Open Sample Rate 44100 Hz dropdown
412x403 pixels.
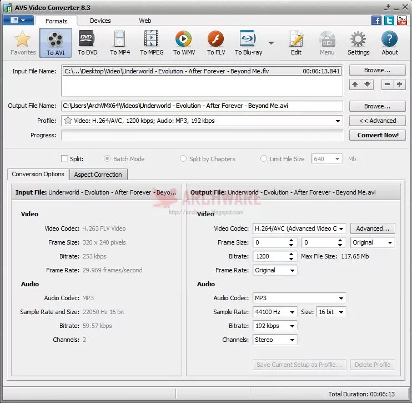tap(275, 312)
